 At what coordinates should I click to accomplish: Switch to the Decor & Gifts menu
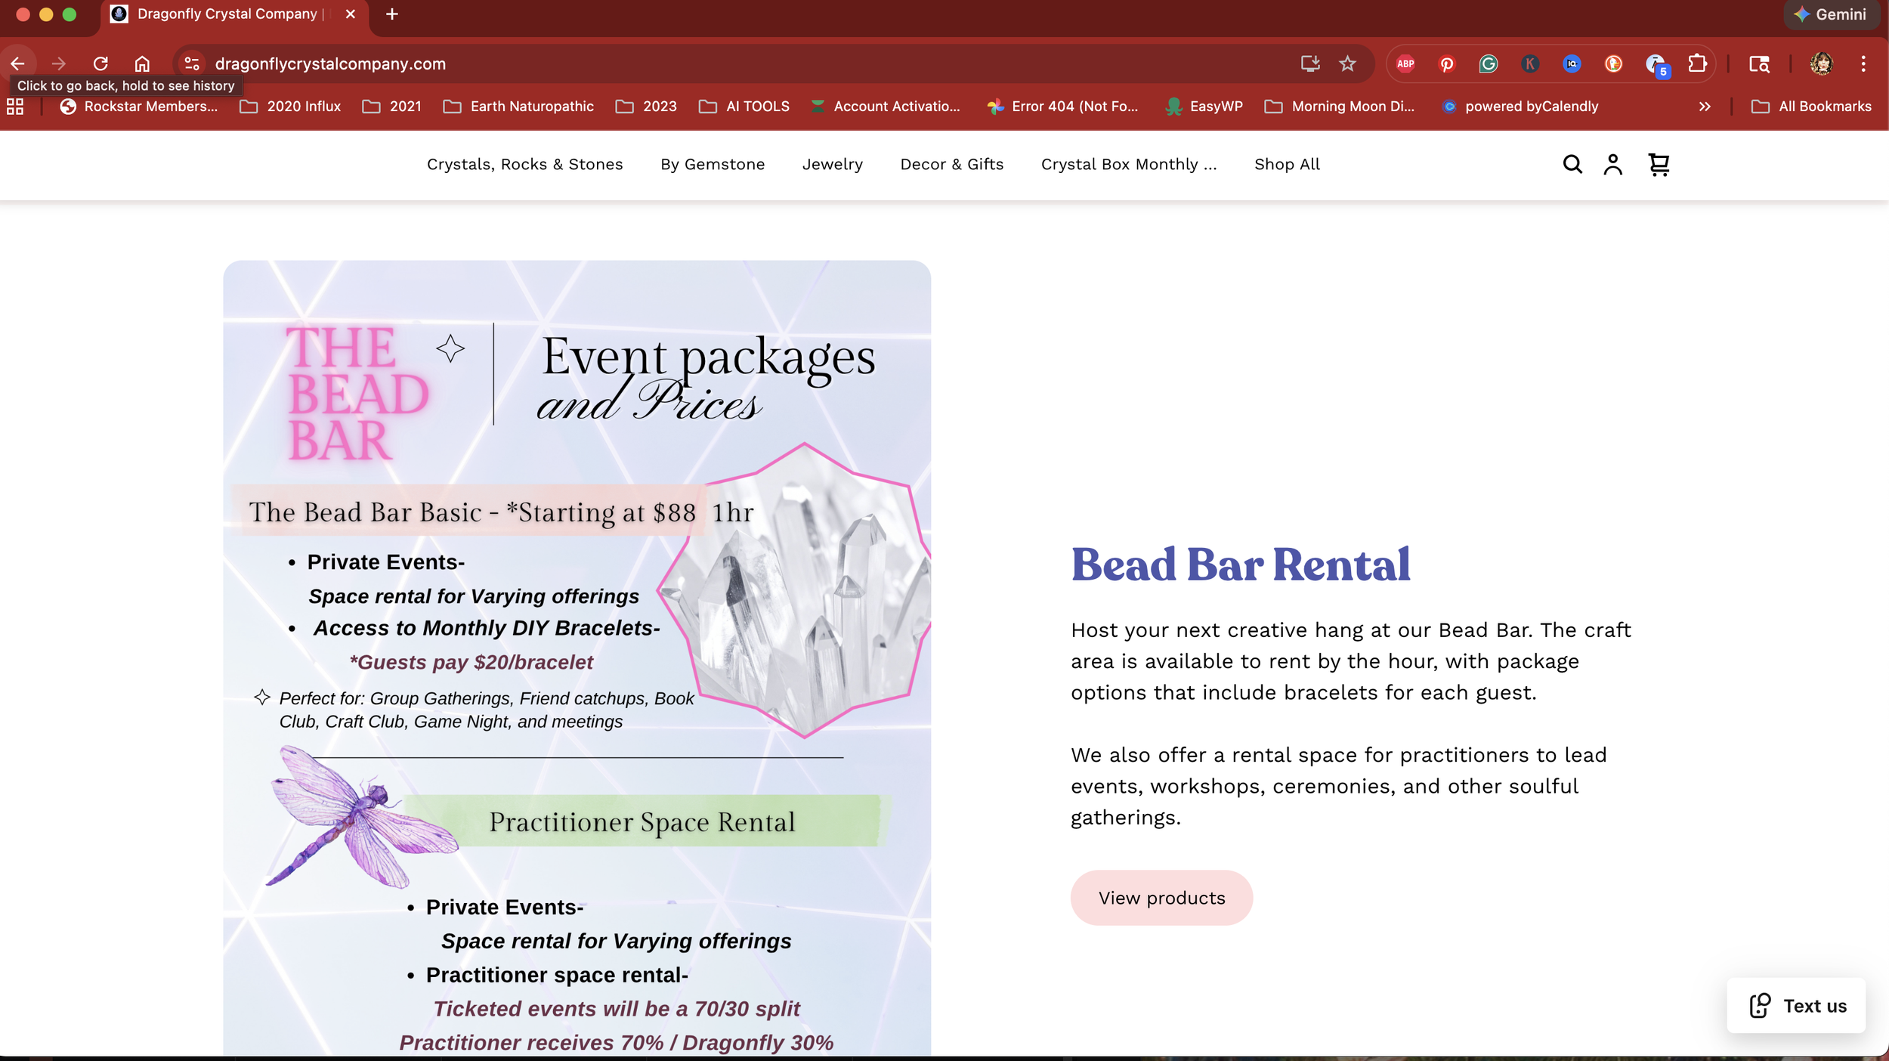[951, 164]
